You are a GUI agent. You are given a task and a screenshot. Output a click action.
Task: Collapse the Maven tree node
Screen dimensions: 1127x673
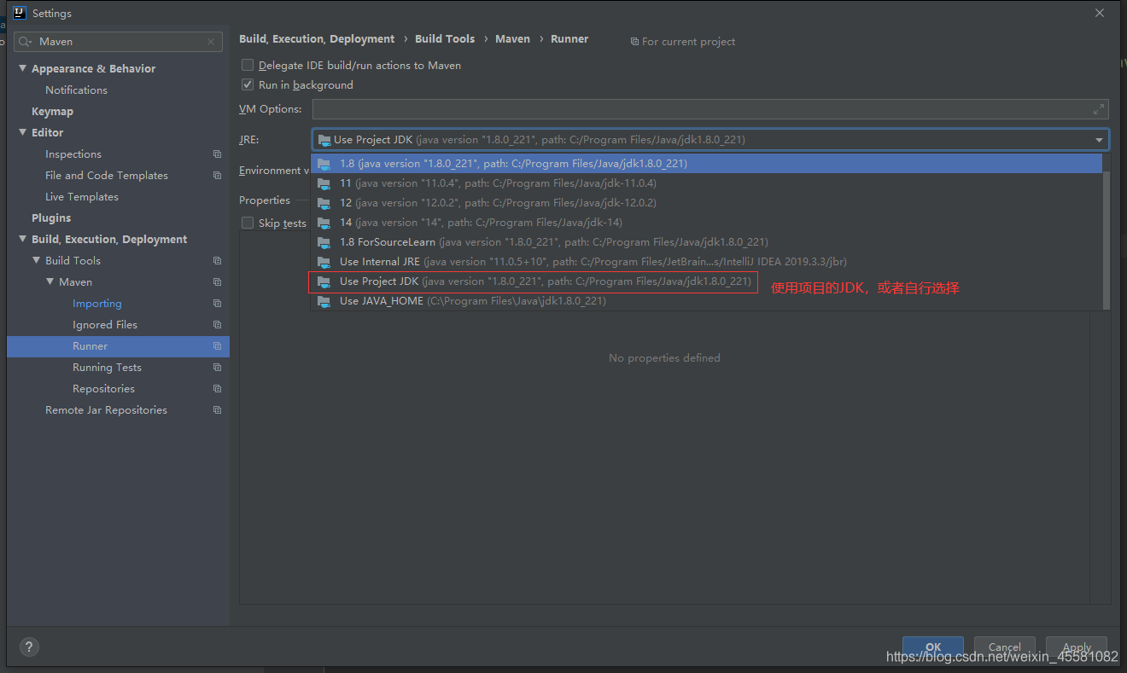[50, 281]
